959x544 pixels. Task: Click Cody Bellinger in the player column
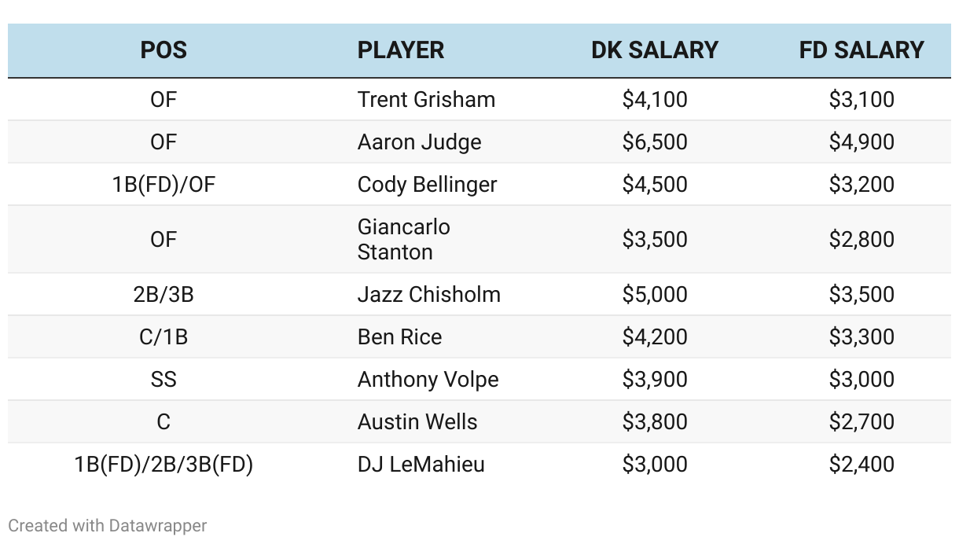(427, 185)
